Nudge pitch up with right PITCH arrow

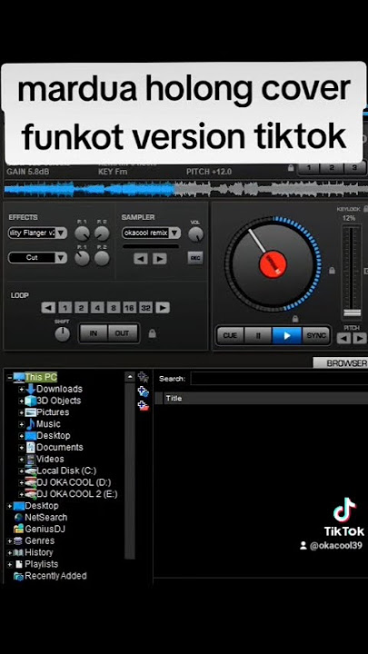click(360, 338)
